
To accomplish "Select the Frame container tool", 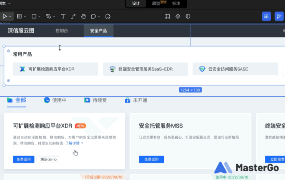I will tap(19, 16).
